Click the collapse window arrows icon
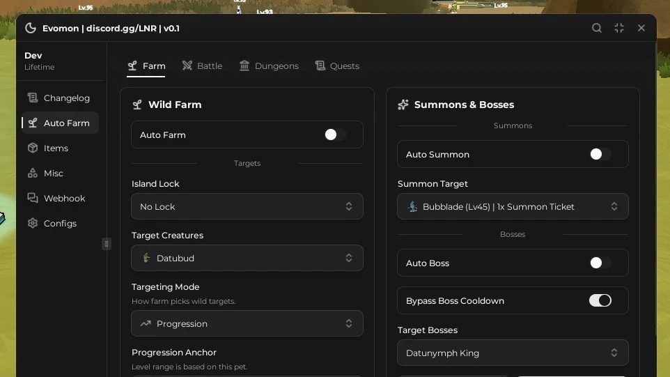Screen dimensions: 670x377 click(x=618, y=28)
